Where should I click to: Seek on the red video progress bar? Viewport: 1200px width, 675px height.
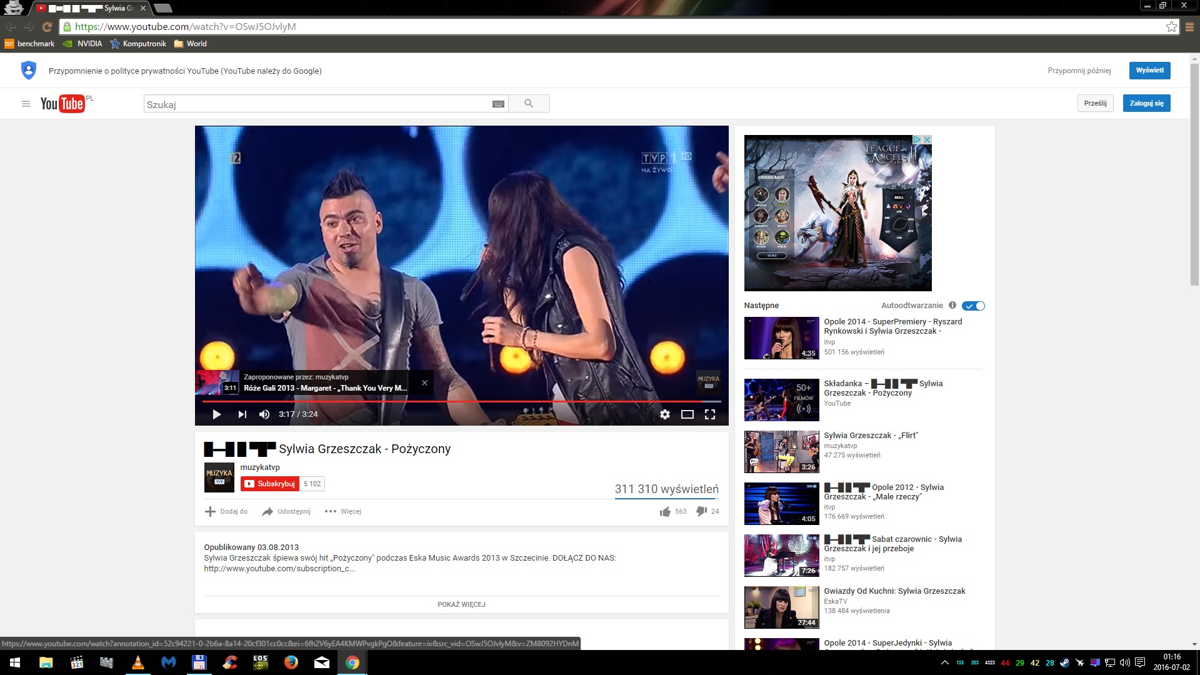[461, 401]
